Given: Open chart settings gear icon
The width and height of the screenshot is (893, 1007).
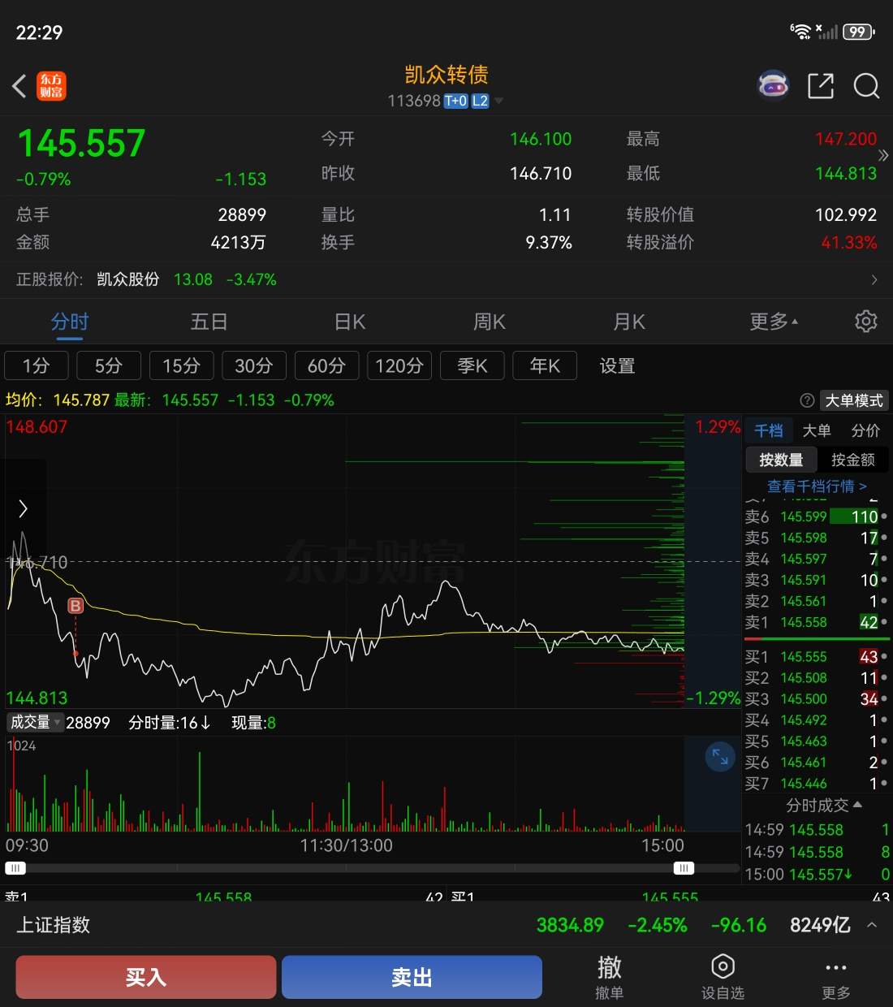Looking at the screenshot, I should click(866, 322).
